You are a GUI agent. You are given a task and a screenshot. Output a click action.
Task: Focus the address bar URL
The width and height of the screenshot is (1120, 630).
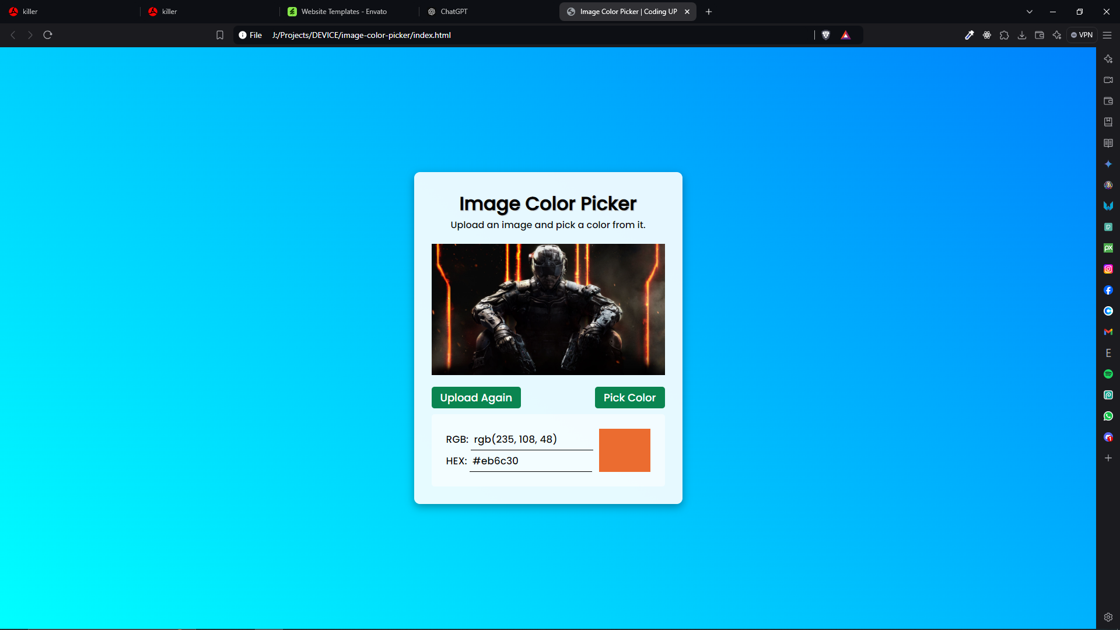[x=362, y=35]
